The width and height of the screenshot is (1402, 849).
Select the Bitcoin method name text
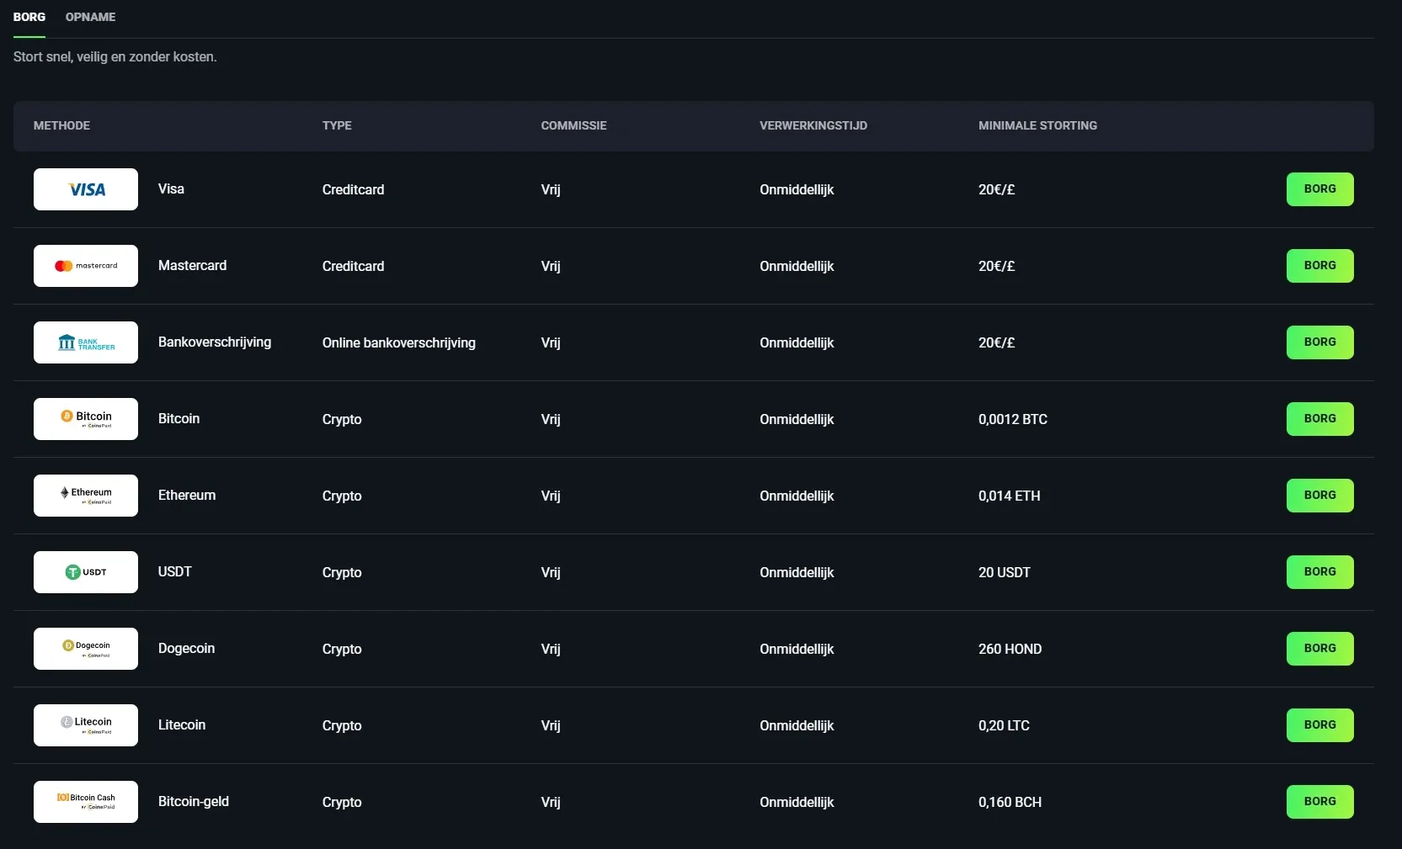click(x=179, y=418)
